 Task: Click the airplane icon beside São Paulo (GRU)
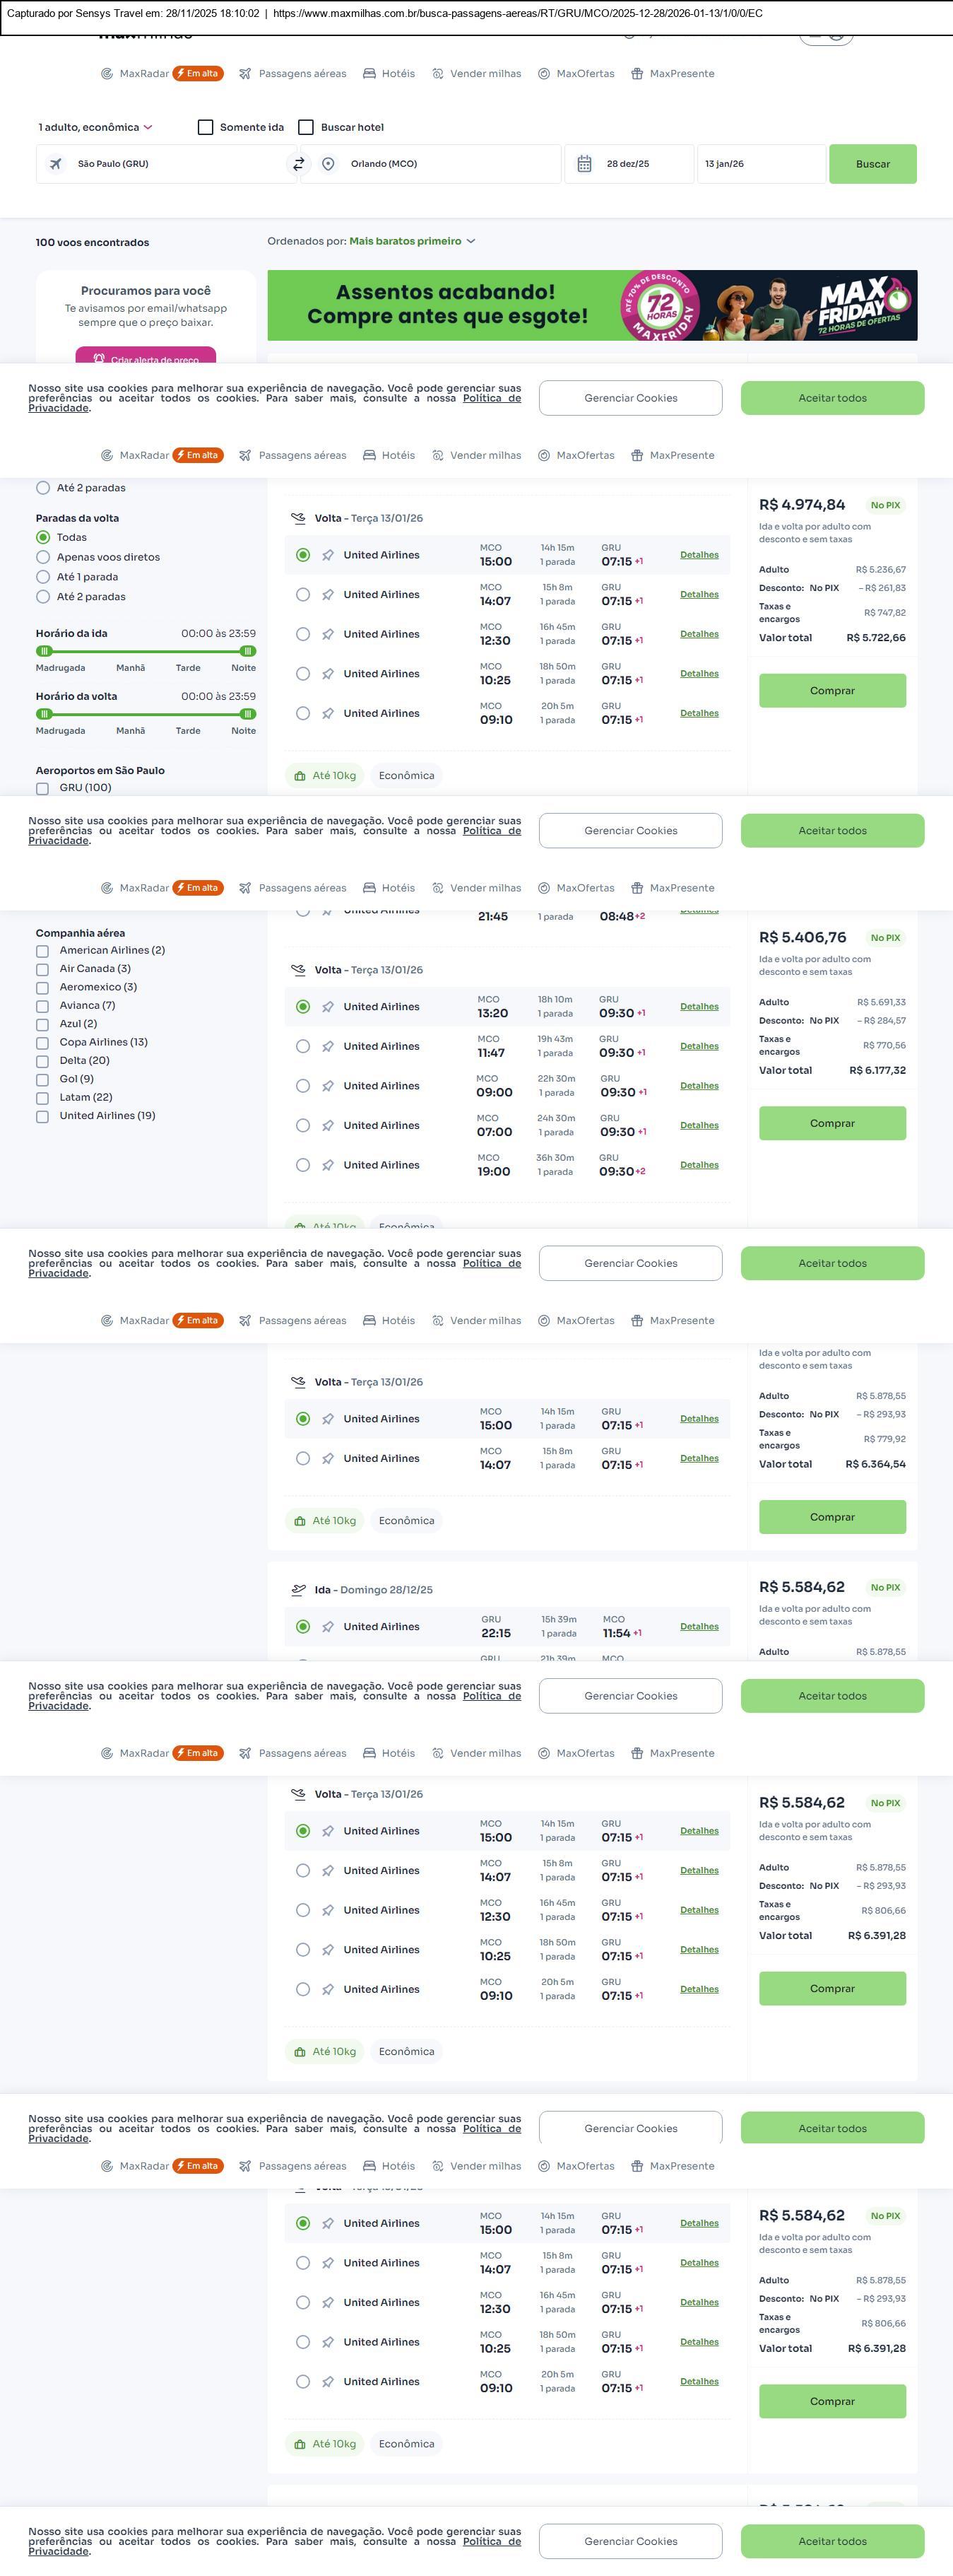56,164
